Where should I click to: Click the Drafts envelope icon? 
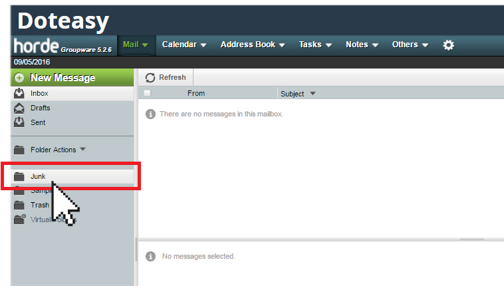(x=19, y=108)
